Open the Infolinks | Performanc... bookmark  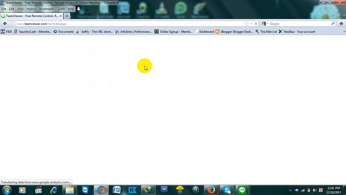(134, 31)
